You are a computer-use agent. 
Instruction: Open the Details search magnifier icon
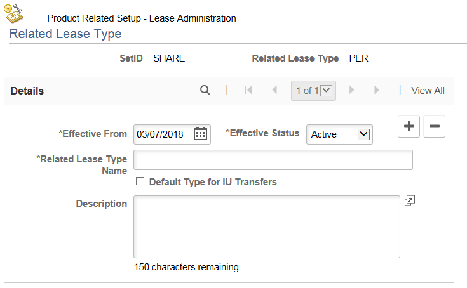pos(205,90)
